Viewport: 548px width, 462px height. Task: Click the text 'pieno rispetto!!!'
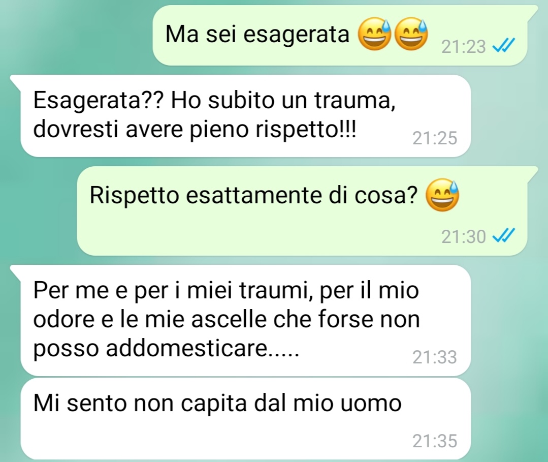[273, 130]
